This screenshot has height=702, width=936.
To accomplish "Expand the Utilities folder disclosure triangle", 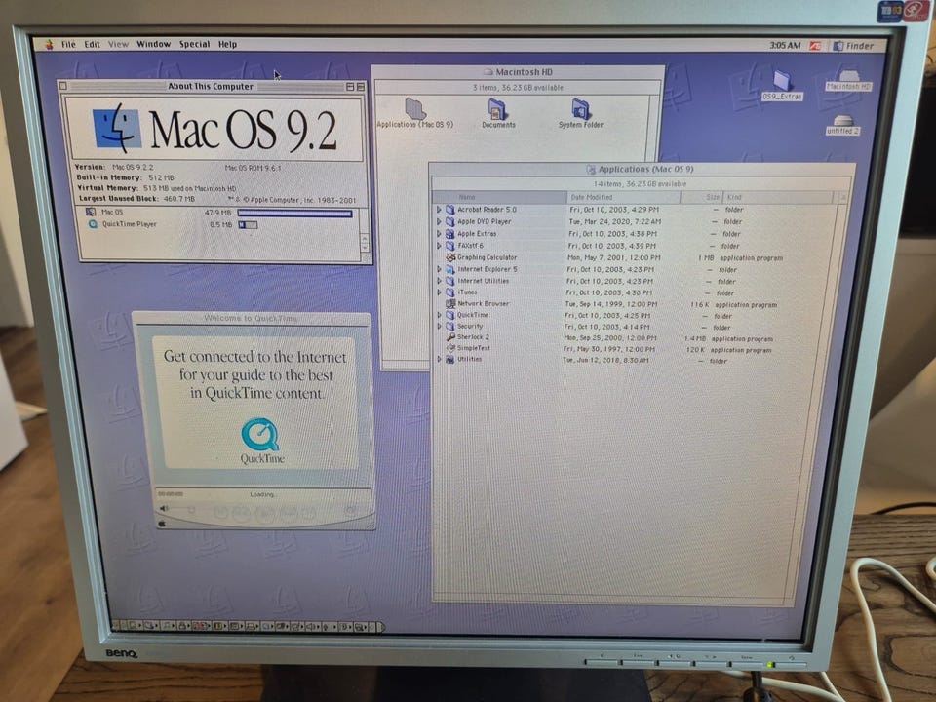I will point(439,360).
